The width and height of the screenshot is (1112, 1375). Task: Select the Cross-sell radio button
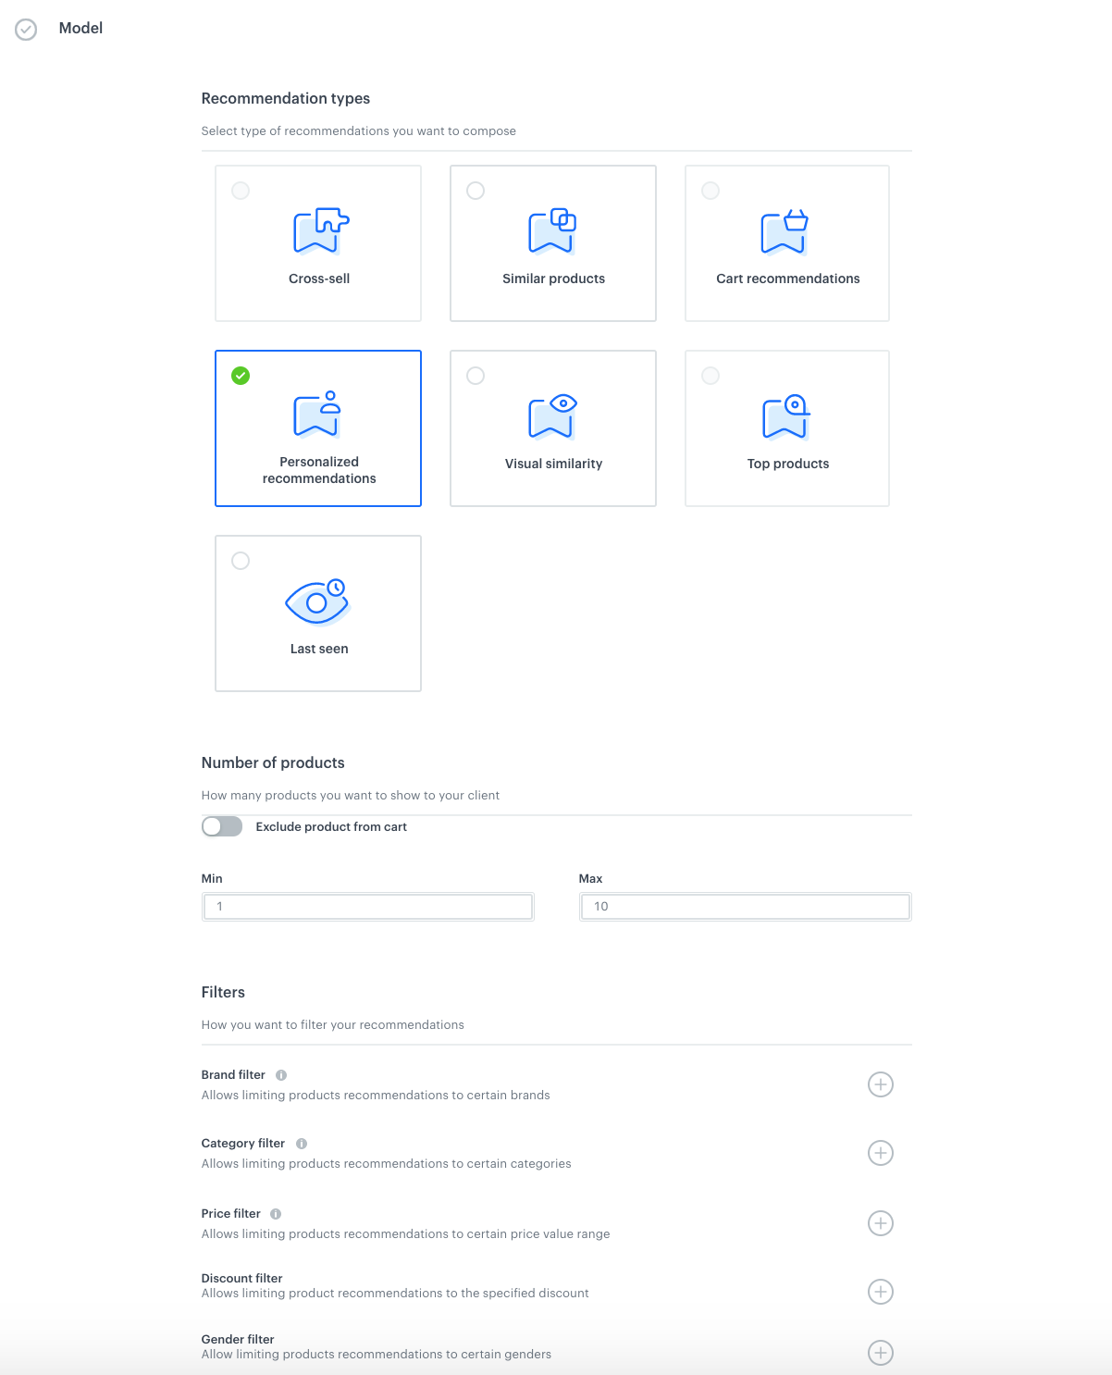(241, 191)
